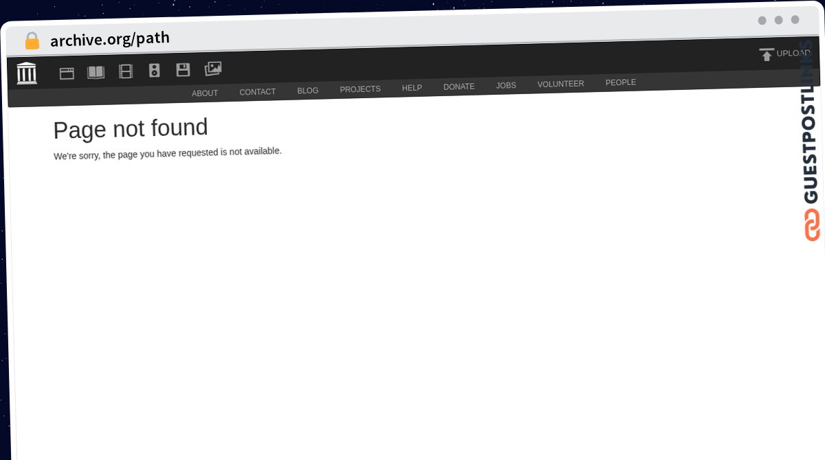Open the VOLUNTEER link
Image resolution: width=825 pixels, height=460 pixels.
(561, 84)
